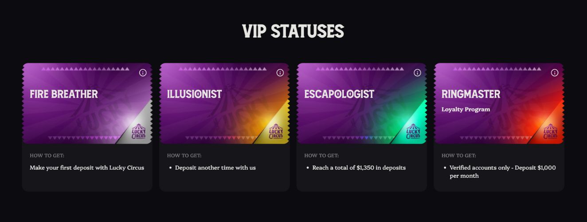Choose the Escapologist status title

tap(339, 94)
